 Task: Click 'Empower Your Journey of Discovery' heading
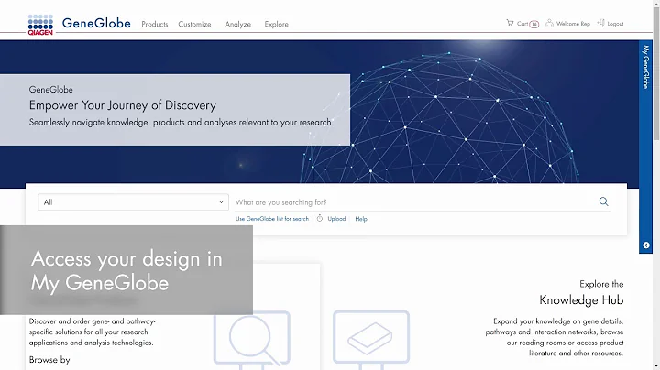tap(123, 105)
